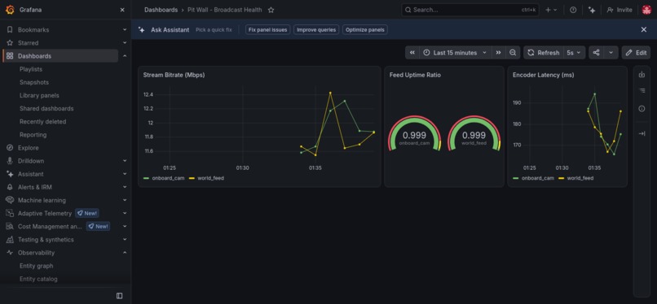Screen dimensions: 657x304
Task: Open Reporting under Dashboards
Action: click(x=33, y=134)
